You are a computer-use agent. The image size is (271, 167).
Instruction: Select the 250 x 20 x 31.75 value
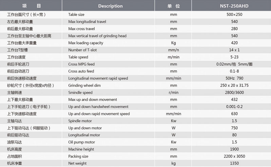[x=234, y=85]
